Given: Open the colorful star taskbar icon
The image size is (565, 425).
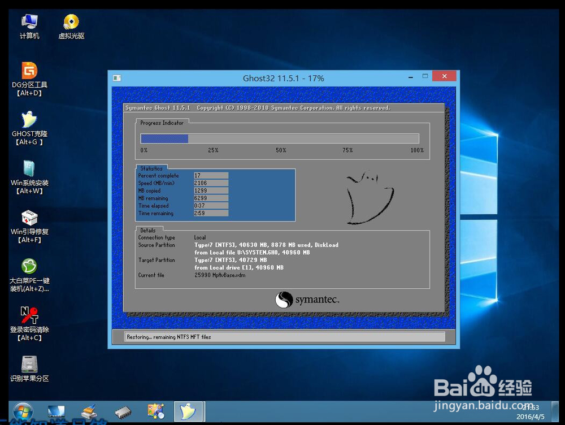Looking at the screenshot, I should click(156, 411).
